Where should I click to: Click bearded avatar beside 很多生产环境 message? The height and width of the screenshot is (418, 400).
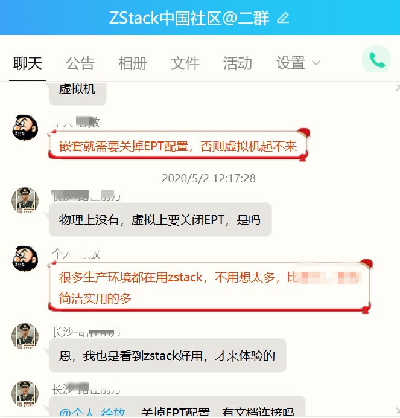pyautogui.click(x=25, y=259)
